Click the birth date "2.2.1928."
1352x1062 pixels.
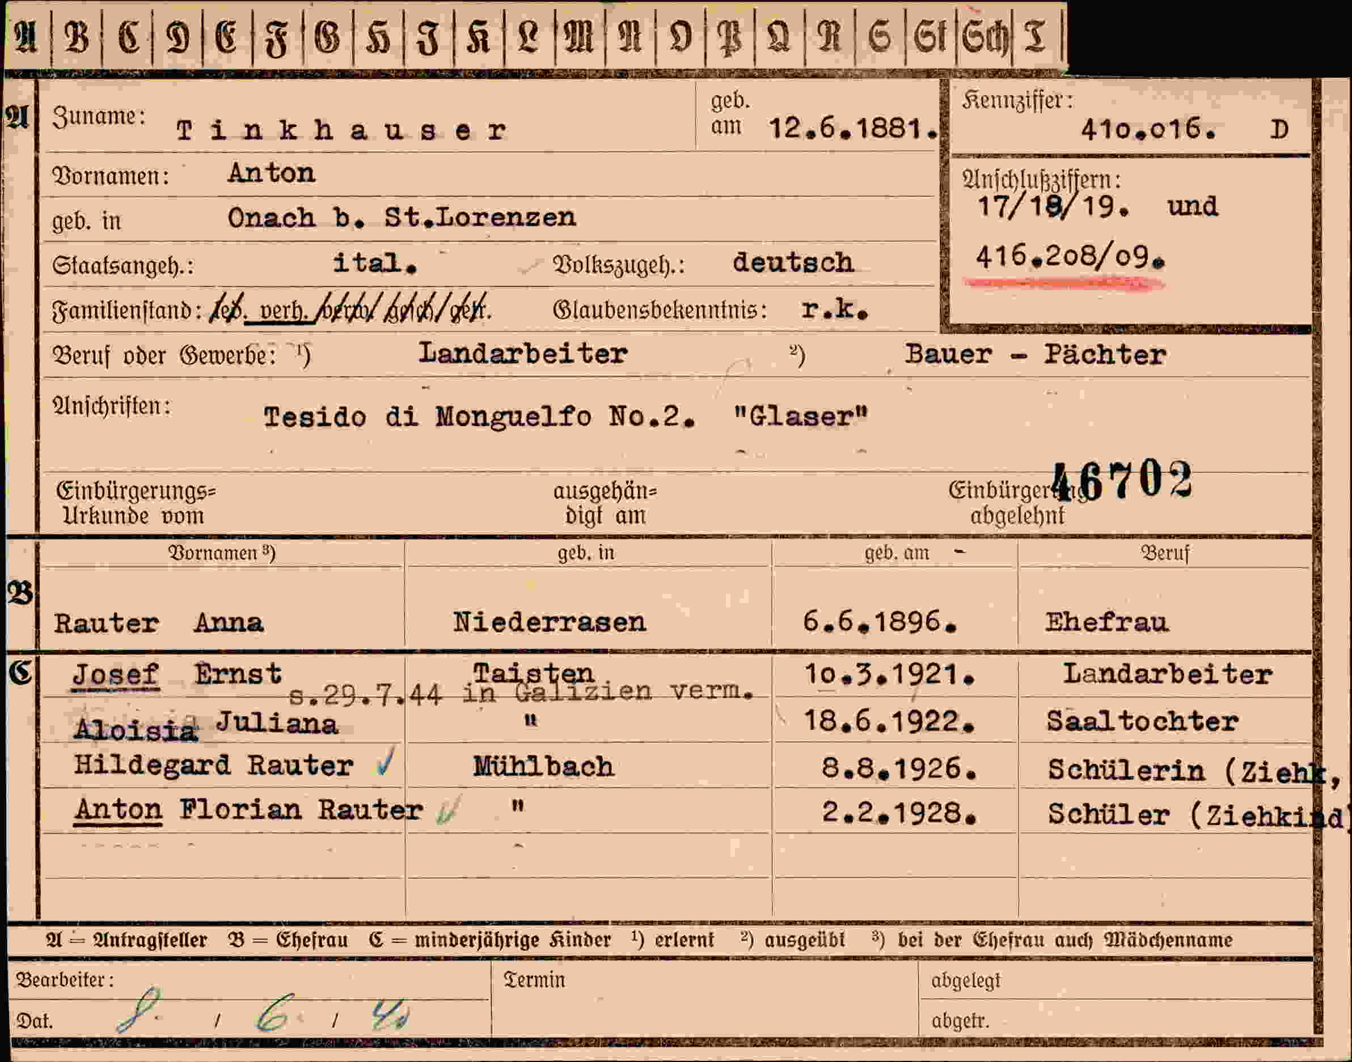coord(899,812)
